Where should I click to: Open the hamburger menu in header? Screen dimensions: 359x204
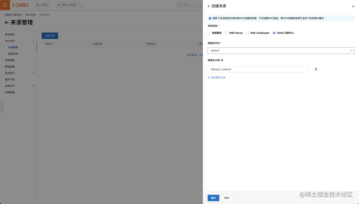[x=5, y=5]
